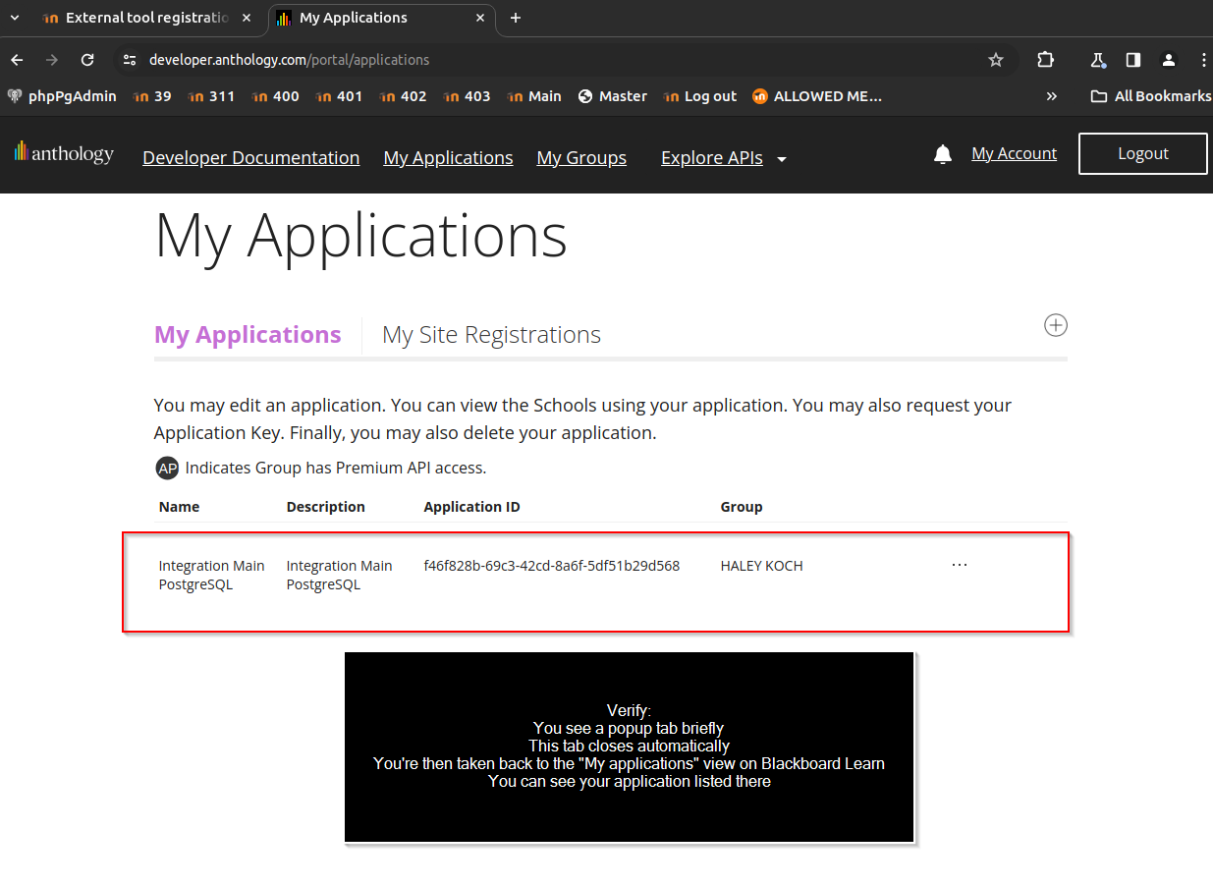Open My Groups in top navigation

[x=581, y=158]
